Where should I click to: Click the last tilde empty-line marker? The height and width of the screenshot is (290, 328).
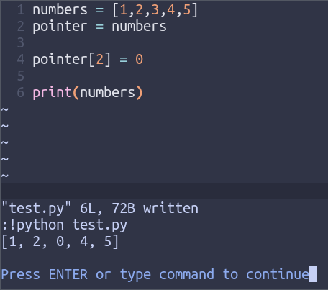[x=5, y=176]
